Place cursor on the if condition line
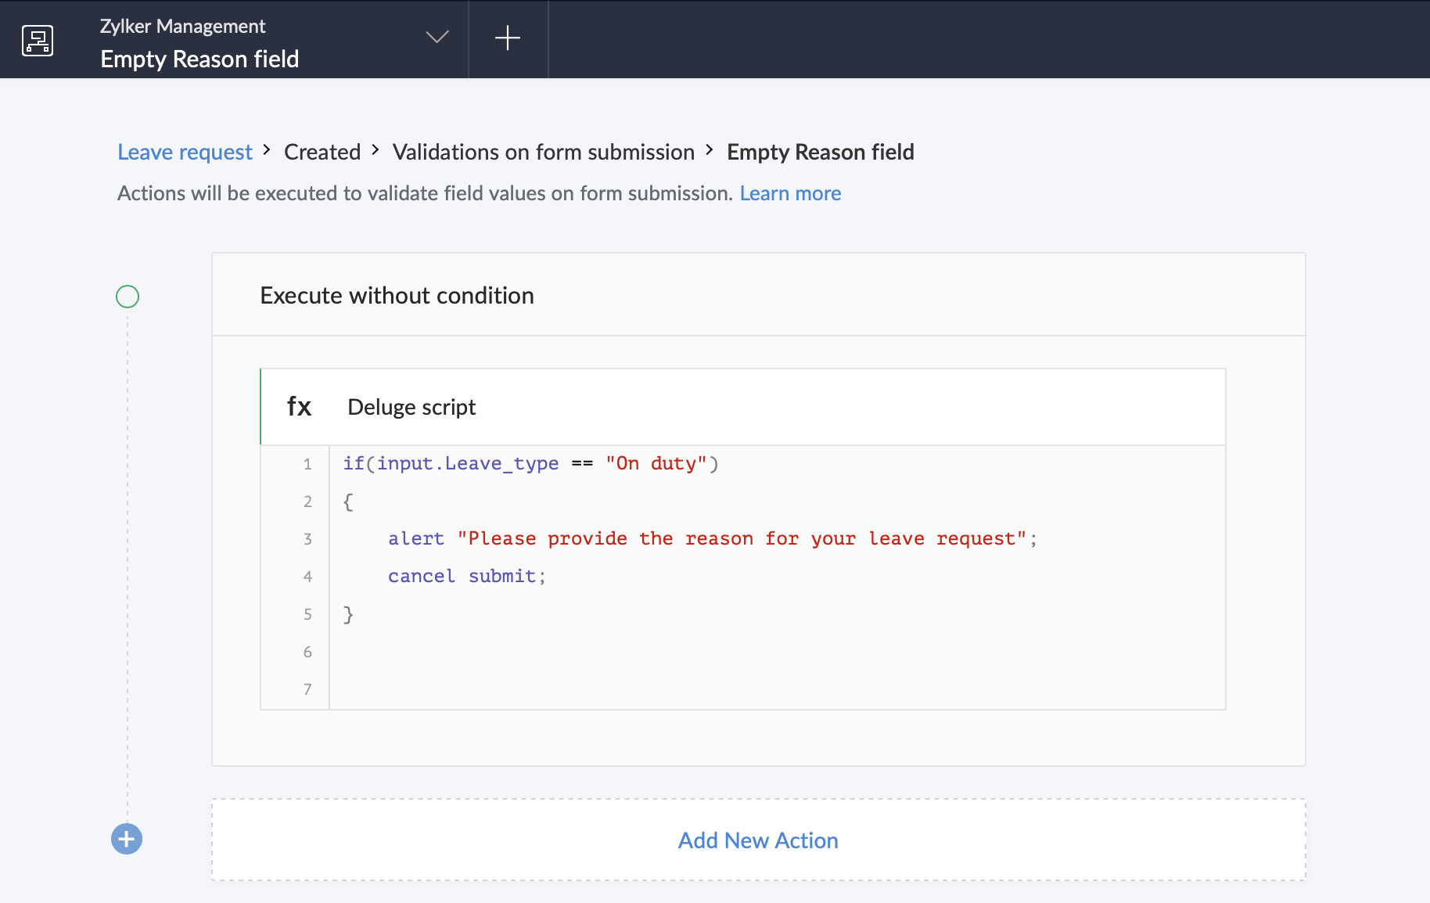Viewport: 1430px width, 903px height. click(x=530, y=464)
